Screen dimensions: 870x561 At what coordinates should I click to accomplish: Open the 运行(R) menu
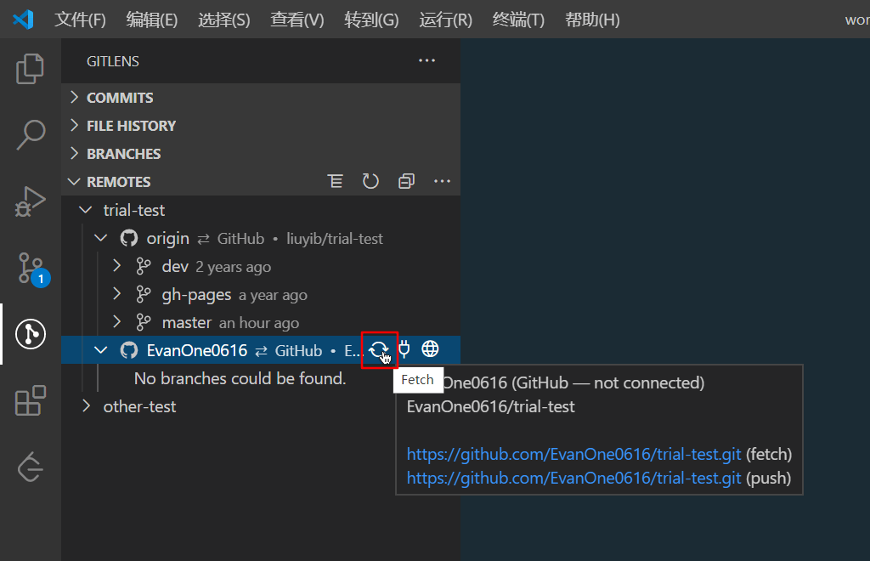(444, 19)
